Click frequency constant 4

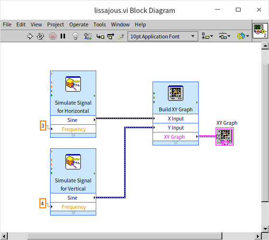pos(43,204)
